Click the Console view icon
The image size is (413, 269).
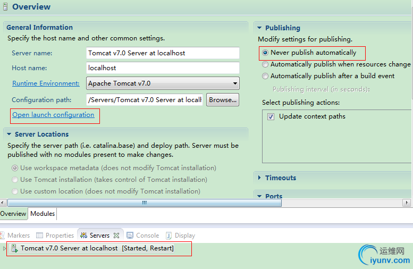tap(130, 236)
